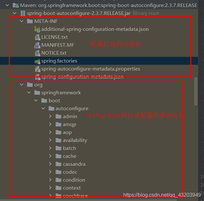The image size is (204, 201).
Task: Click the autoconfigure folder icon
Action: [51, 108]
